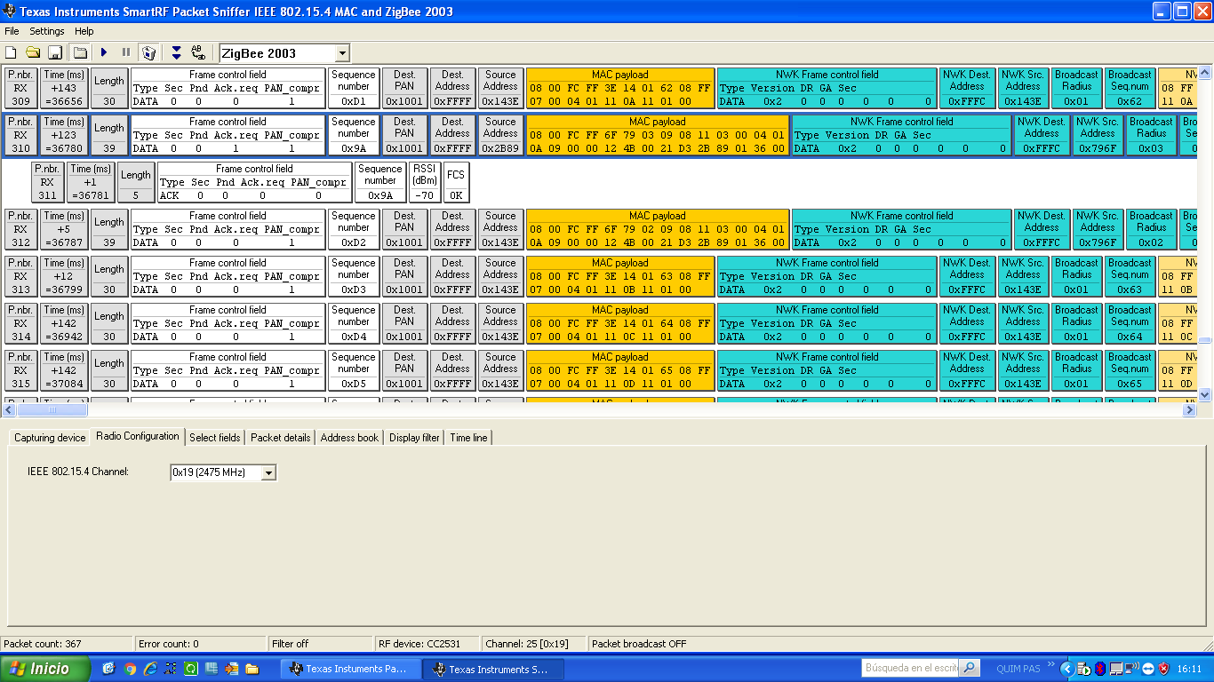The width and height of the screenshot is (1214, 682).
Task: Click the Open file folder toolbar icon
Action: pyautogui.click(x=33, y=52)
